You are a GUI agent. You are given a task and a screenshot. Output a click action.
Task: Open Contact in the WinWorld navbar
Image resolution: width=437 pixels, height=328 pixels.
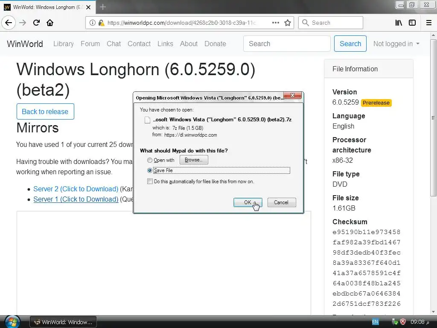point(139,44)
